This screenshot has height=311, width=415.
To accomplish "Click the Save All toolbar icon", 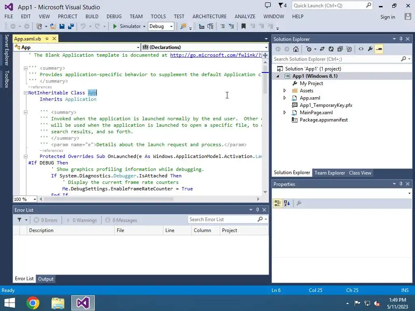I will [x=71, y=26].
